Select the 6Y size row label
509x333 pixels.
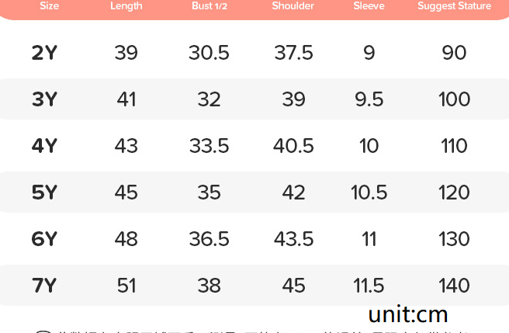click(x=45, y=239)
